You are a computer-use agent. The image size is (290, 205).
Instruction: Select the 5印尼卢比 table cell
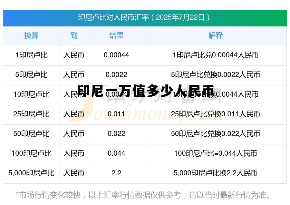click(31, 75)
